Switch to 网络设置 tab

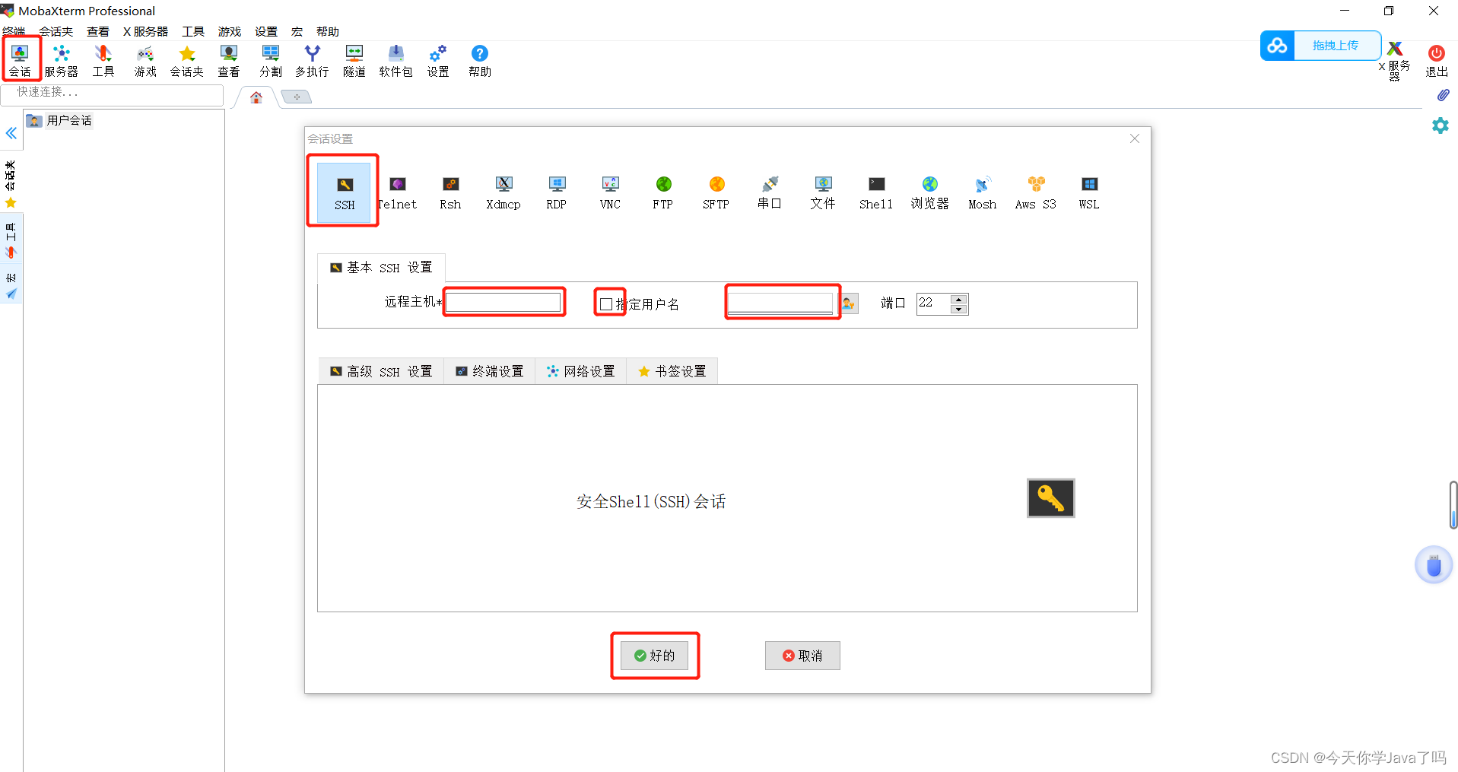click(581, 371)
